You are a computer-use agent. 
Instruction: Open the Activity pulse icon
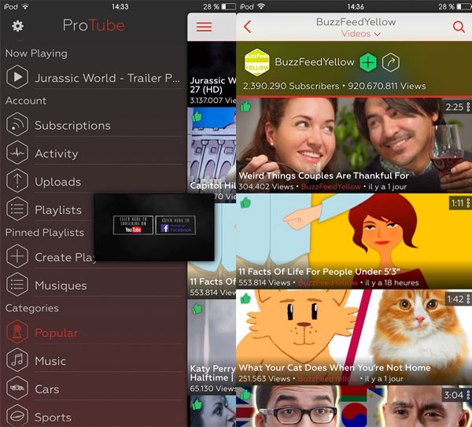[x=17, y=153]
